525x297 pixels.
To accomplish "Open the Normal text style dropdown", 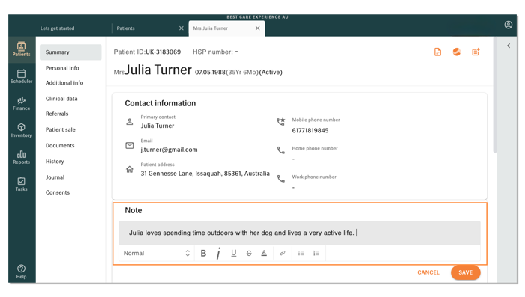I will coord(156,253).
